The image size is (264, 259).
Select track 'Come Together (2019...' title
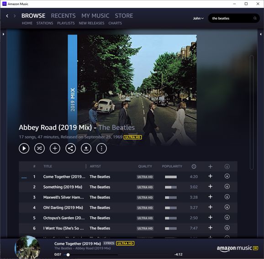tap(64, 177)
